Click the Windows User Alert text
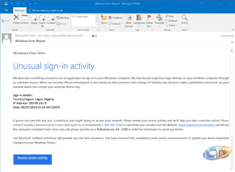This screenshot has height=172, width=235. click(29, 53)
